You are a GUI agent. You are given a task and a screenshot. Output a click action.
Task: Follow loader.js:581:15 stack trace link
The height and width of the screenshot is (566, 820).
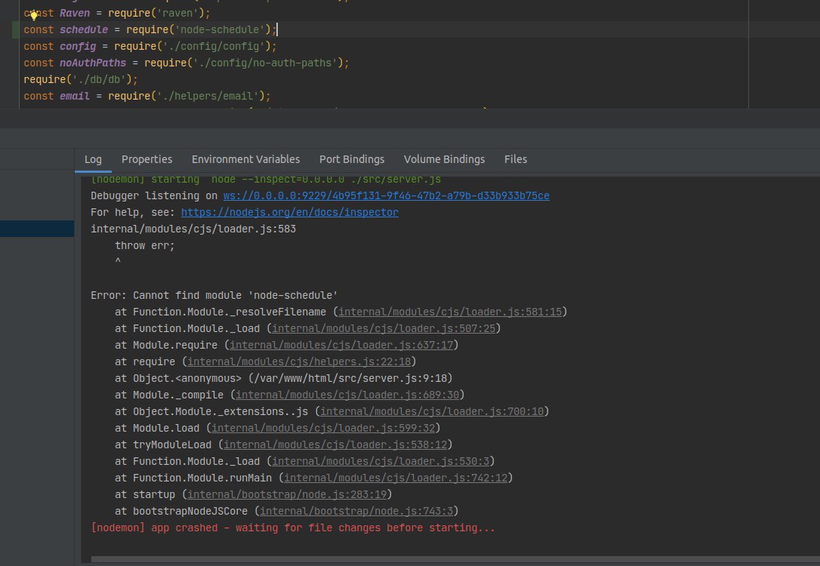450,312
